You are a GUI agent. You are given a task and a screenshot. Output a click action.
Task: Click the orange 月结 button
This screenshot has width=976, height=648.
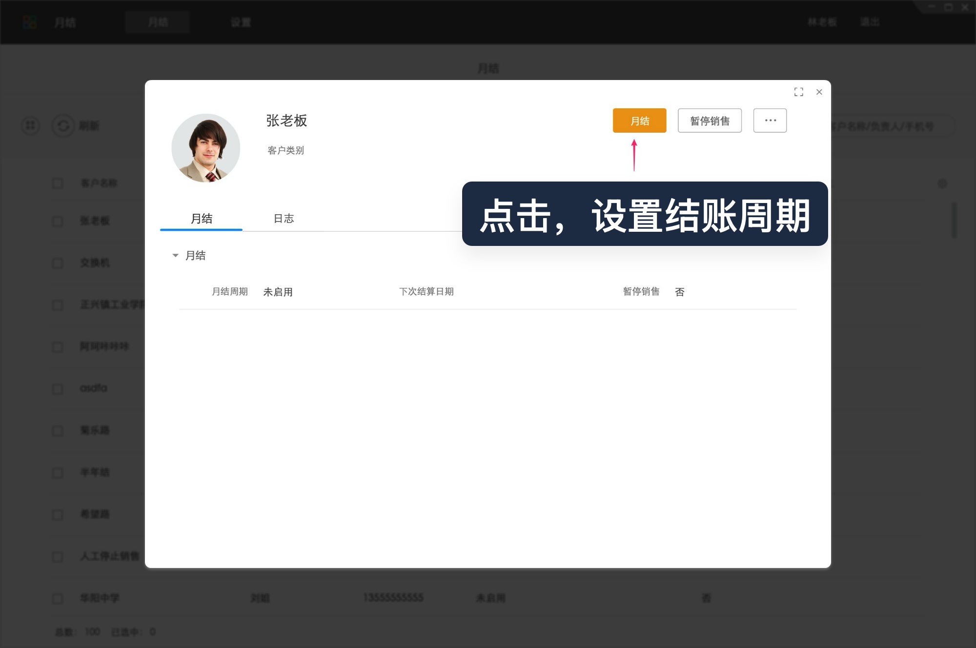click(x=639, y=120)
